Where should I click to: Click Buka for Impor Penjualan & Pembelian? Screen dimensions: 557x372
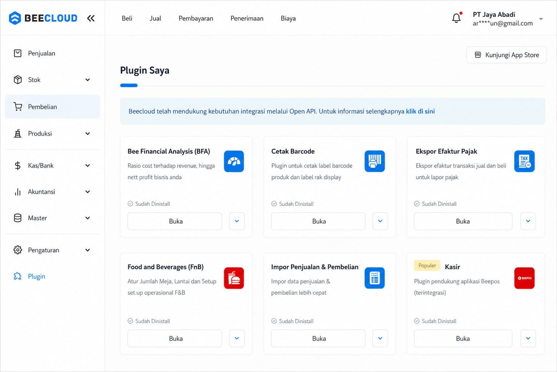click(318, 338)
